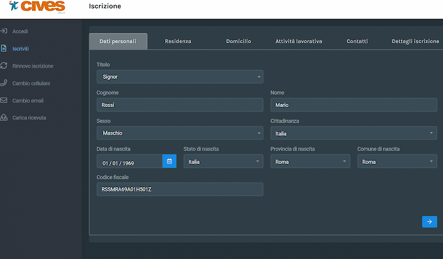
Task: Switch to the Residenza tab
Action: [178, 41]
